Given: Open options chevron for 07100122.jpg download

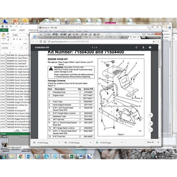Looking at the screenshot, I should coord(59,143).
